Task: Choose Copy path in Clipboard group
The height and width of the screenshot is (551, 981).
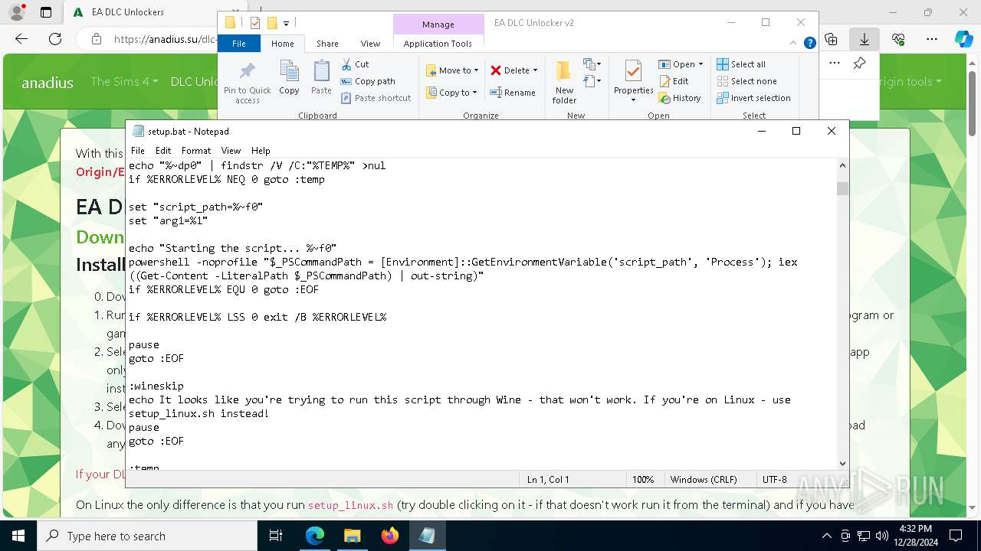Action: click(368, 81)
